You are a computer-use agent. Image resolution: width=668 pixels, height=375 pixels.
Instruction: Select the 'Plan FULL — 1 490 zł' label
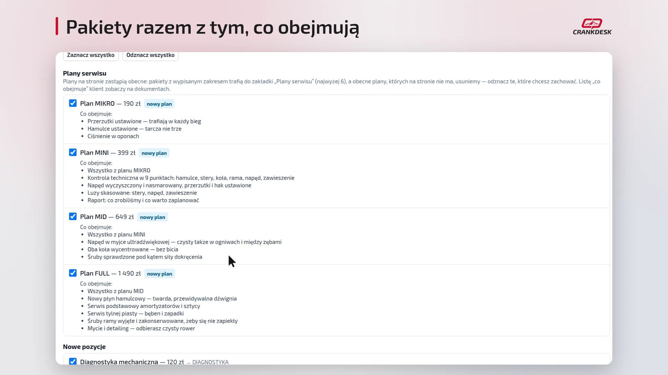click(110, 273)
